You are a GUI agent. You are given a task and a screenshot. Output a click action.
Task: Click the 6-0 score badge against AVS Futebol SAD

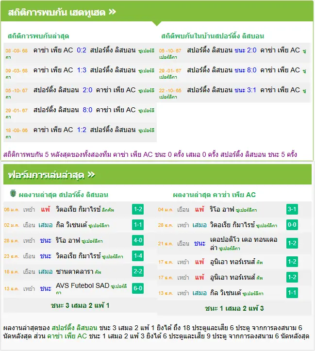[137, 288]
